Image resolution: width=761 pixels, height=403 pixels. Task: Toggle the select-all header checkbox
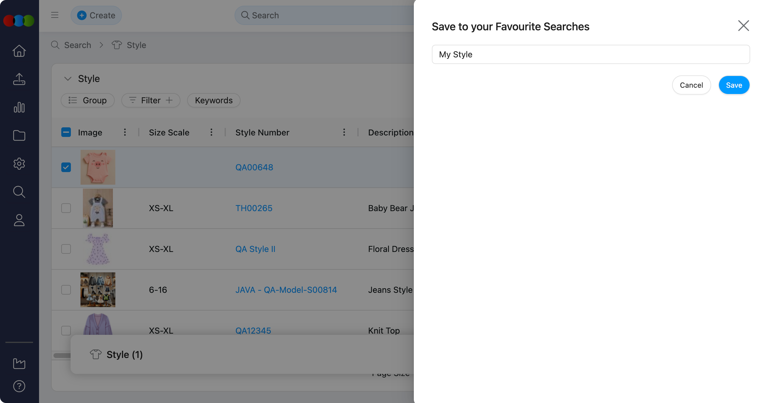(66, 132)
